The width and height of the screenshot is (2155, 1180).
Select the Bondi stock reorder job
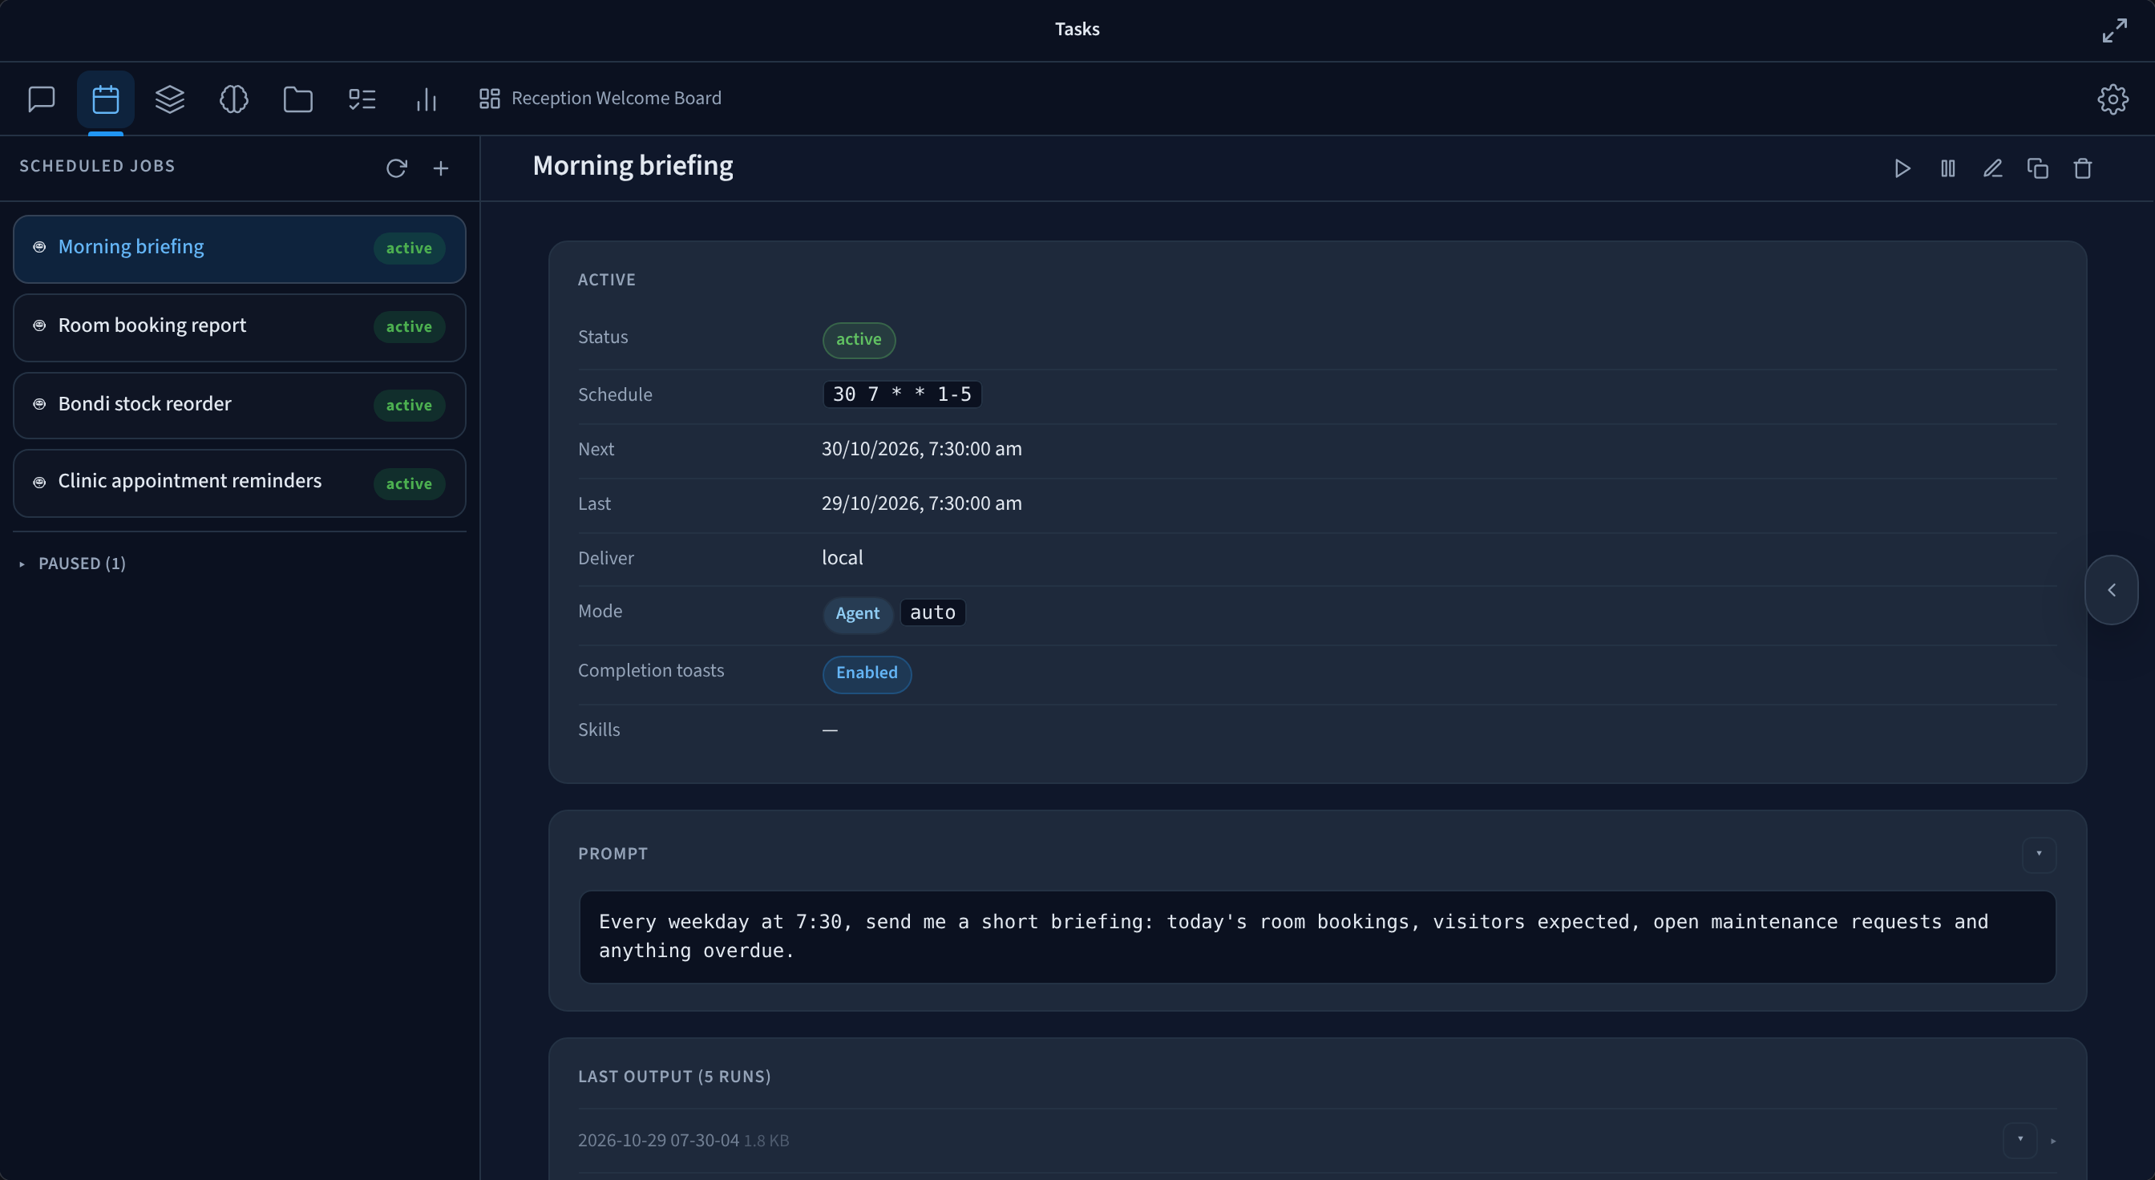(239, 405)
